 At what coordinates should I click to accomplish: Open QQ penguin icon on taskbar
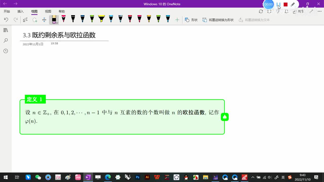click(x=186, y=177)
